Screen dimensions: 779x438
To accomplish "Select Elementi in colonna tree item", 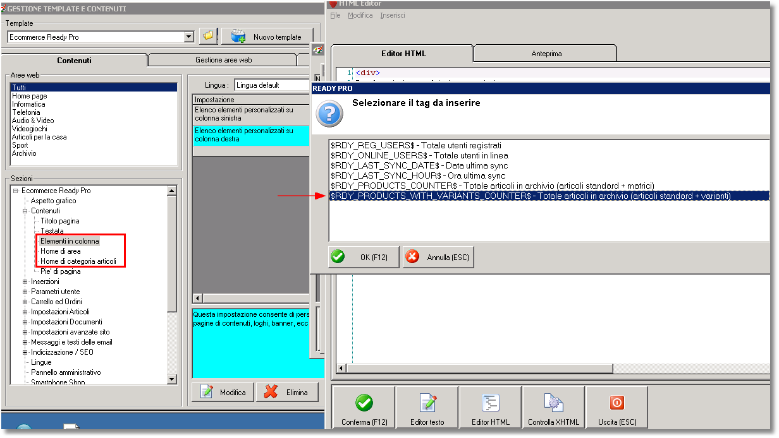I will click(x=70, y=241).
